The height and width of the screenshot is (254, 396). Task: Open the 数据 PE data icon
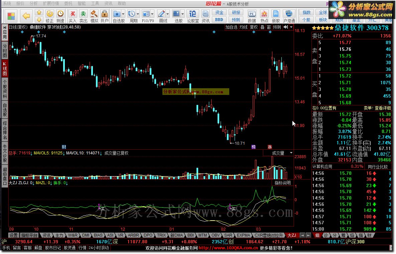tap(252, 16)
